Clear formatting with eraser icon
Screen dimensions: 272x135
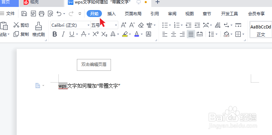pos(141,25)
